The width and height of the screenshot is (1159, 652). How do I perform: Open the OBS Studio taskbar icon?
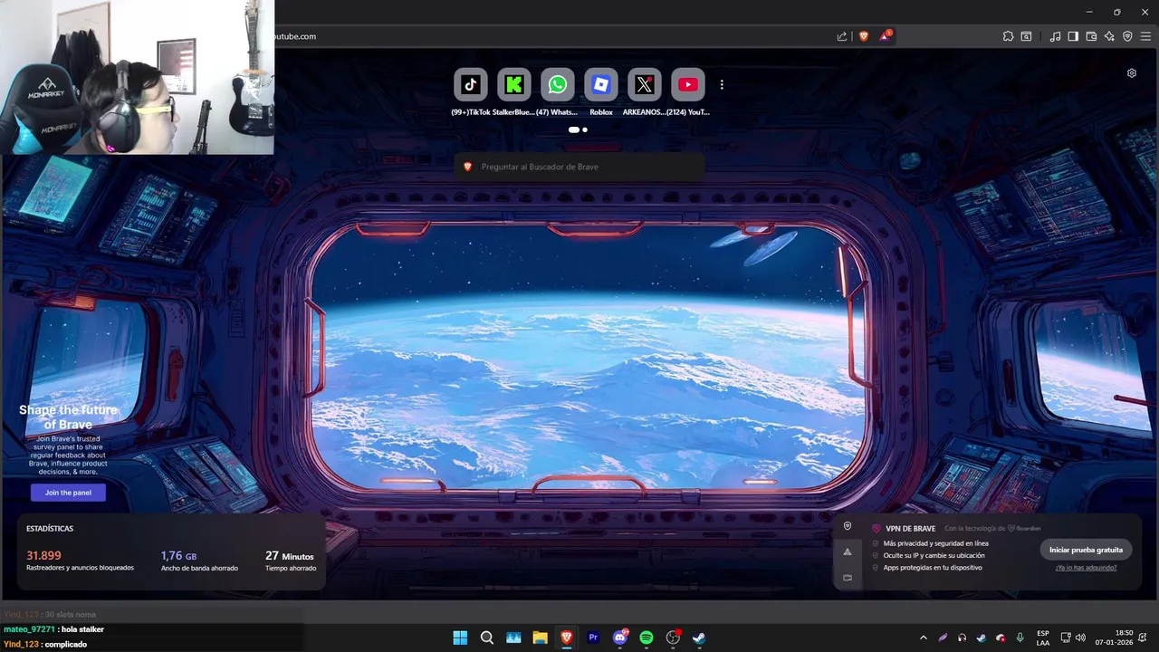click(x=673, y=638)
